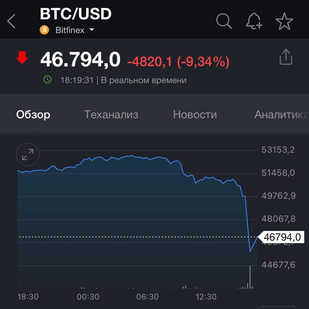This screenshot has height=309, width=309.
Task: Tap the orange Bitcoin logo icon
Action: click(x=44, y=30)
